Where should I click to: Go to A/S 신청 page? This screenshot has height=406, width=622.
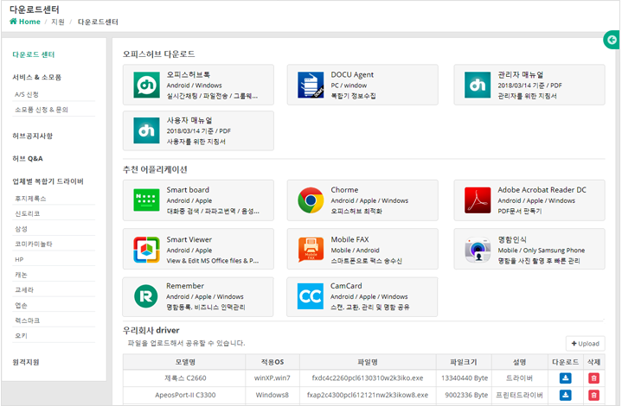pyautogui.click(x=27, y=94)
